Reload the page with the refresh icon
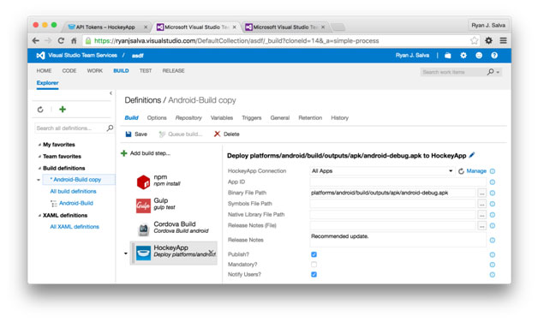The width and height of the screenshot is (538, 322). [61, 40]
